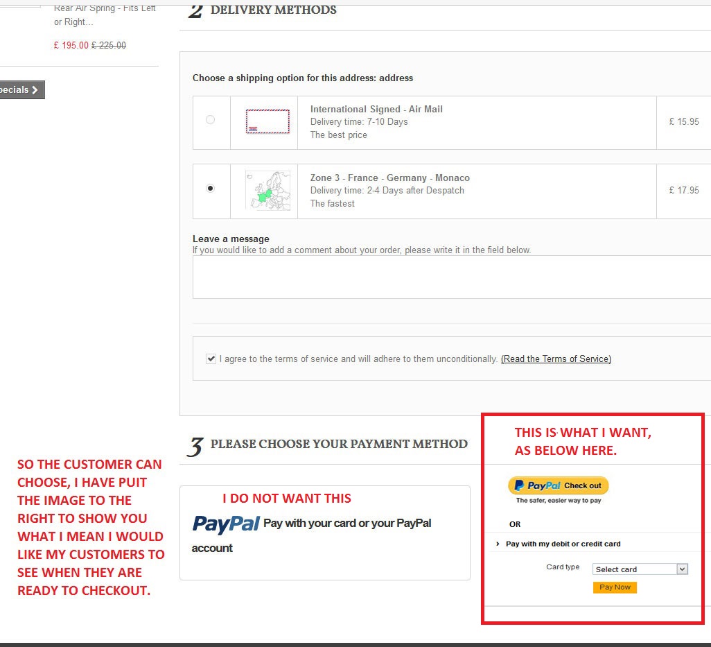Click the £ 15.95 shipping price
Screen dimensions: 711x647
[684, 121]
